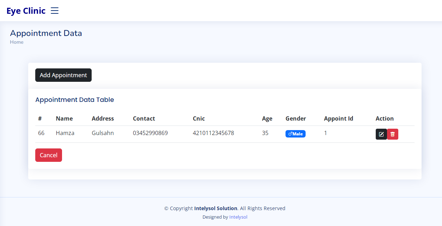The image size is (442, 226).
Task: Click the Appoint Id column header
Action: (338, 118)
